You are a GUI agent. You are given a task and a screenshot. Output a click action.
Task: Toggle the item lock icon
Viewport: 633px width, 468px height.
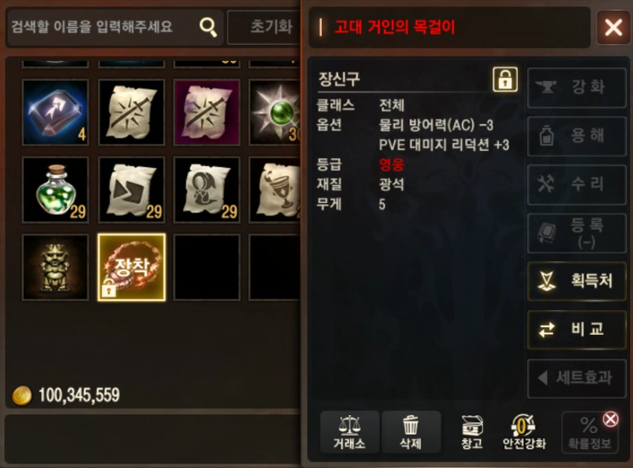[505, 79]
